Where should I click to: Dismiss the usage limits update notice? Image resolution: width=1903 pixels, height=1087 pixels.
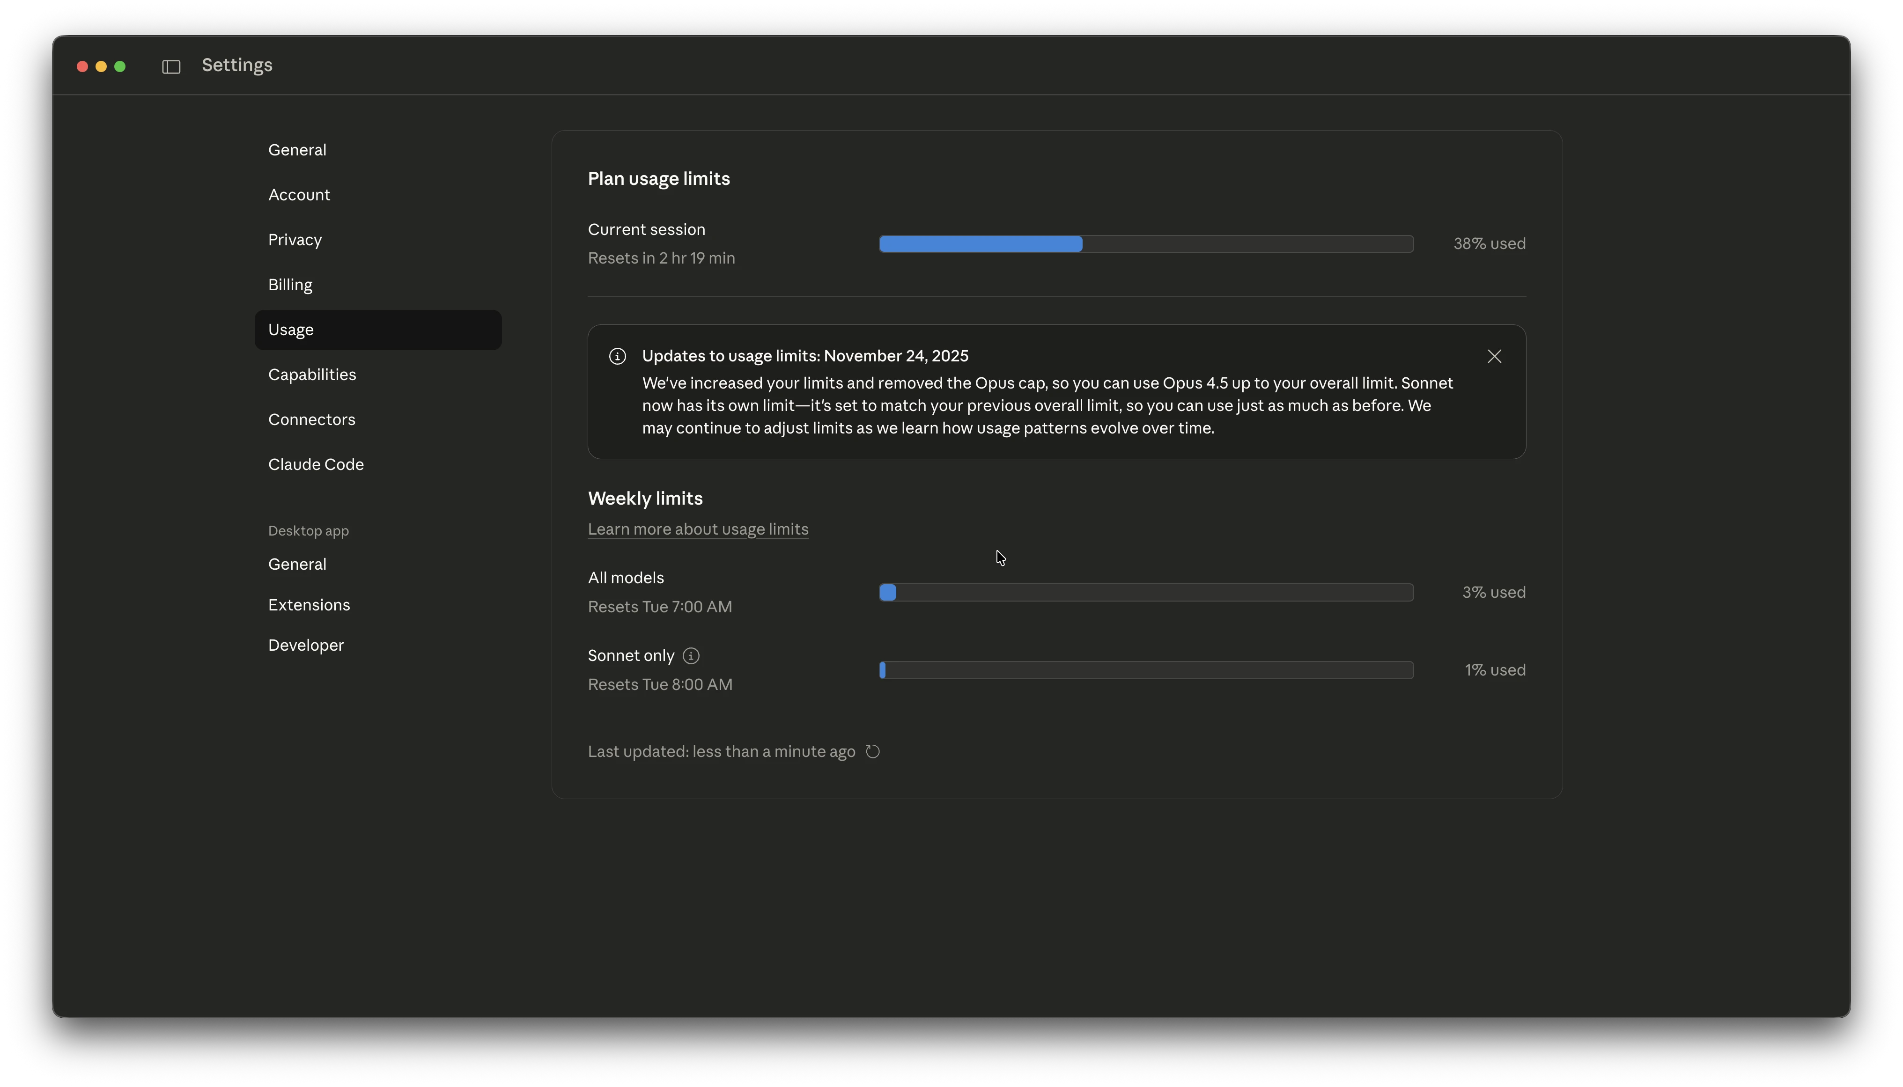tap(1494, 357)
